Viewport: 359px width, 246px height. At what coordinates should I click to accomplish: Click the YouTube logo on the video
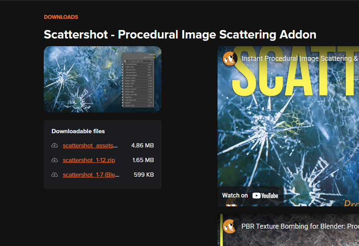point(265,196)
